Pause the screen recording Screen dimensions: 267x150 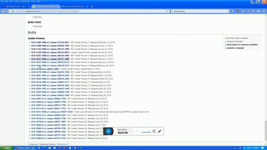(108, 131)
